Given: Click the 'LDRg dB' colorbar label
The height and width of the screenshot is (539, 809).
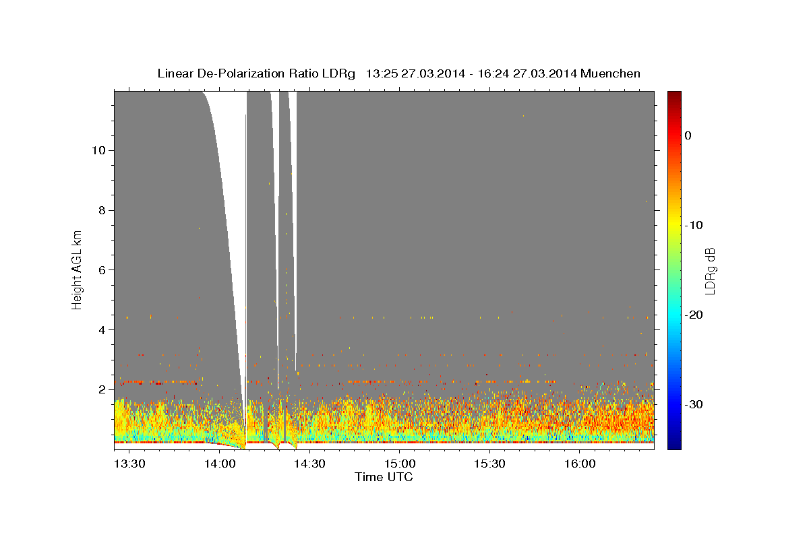Looking at the screenshot, I should (x=710, y=271).
